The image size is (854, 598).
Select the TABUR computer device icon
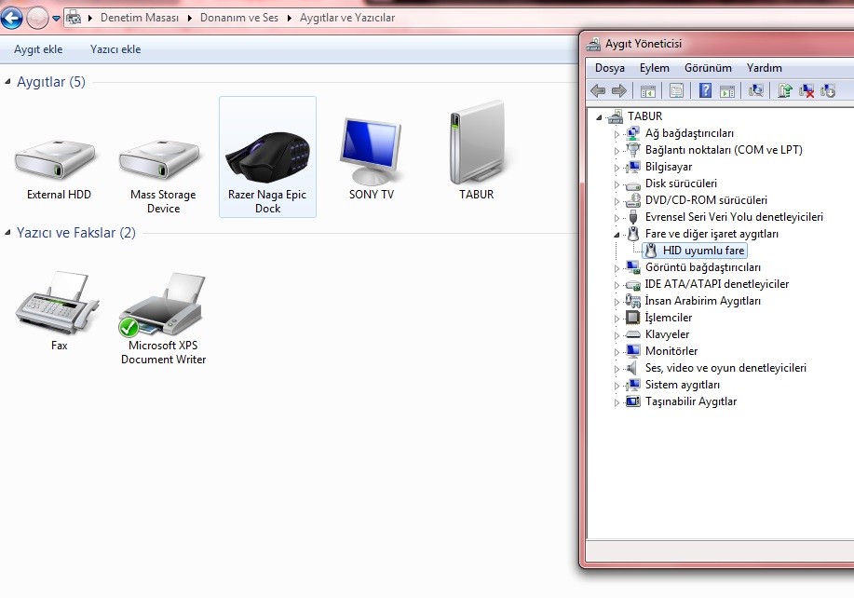[x=476, y=143]
